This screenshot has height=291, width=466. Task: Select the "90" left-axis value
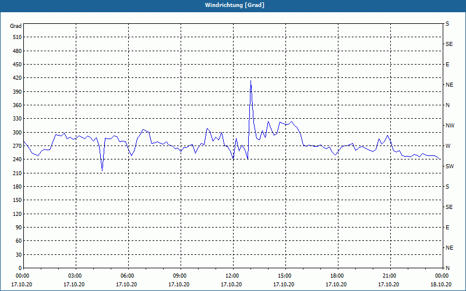pos(19,228)
